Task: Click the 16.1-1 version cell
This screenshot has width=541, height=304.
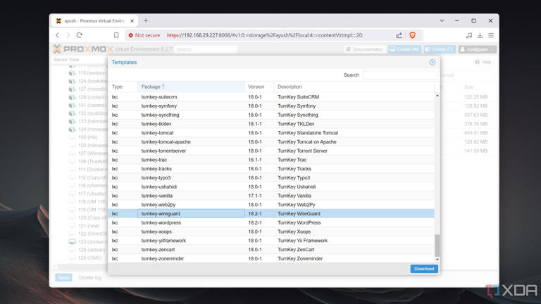Action: (259, 160)
